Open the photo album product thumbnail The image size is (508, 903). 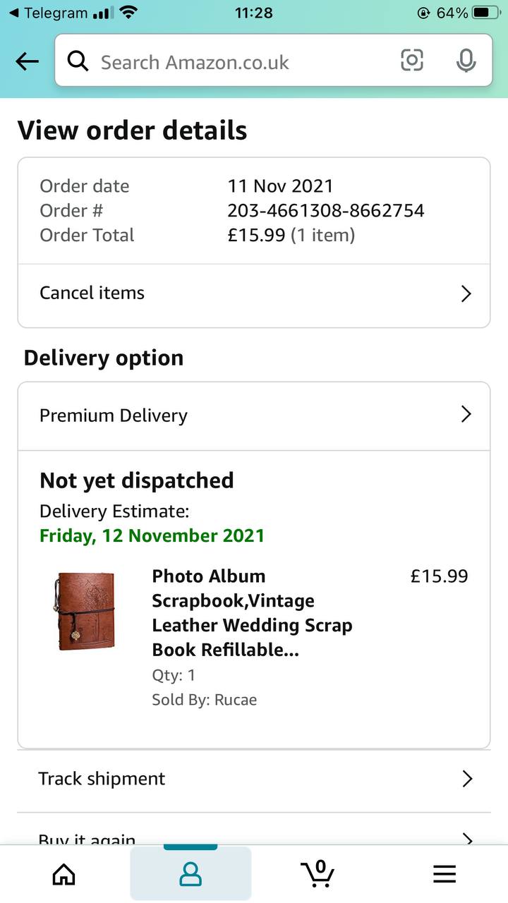coord(85,611)
